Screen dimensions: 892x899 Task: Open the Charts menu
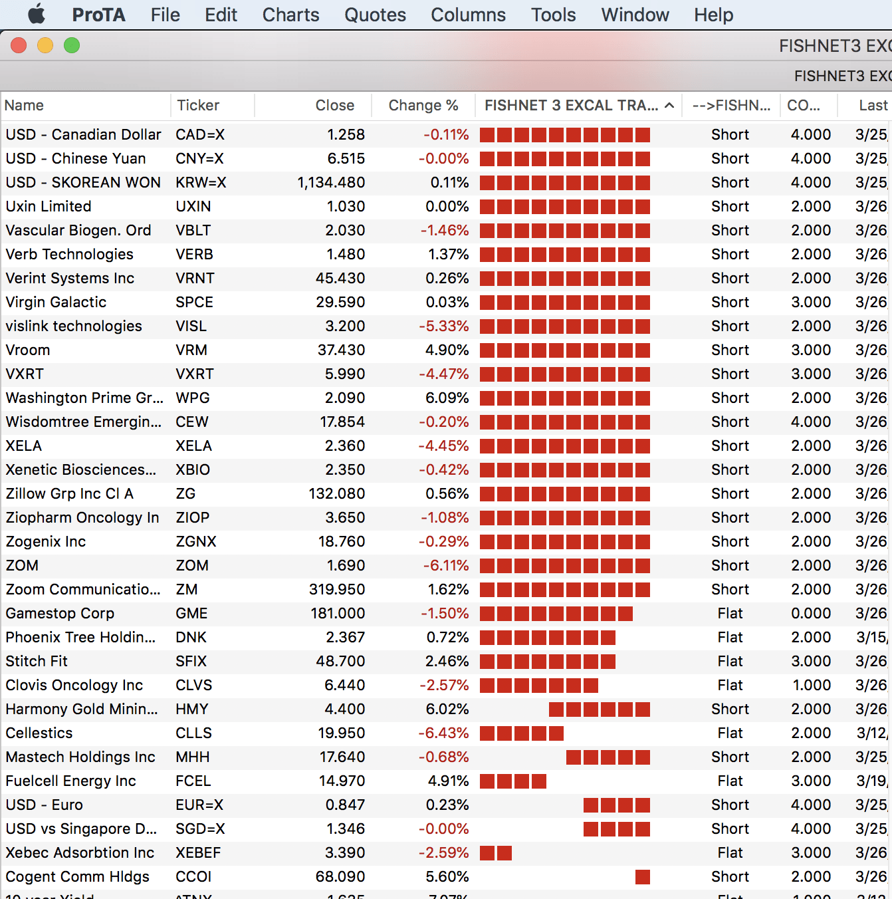[x=290, y=15]
